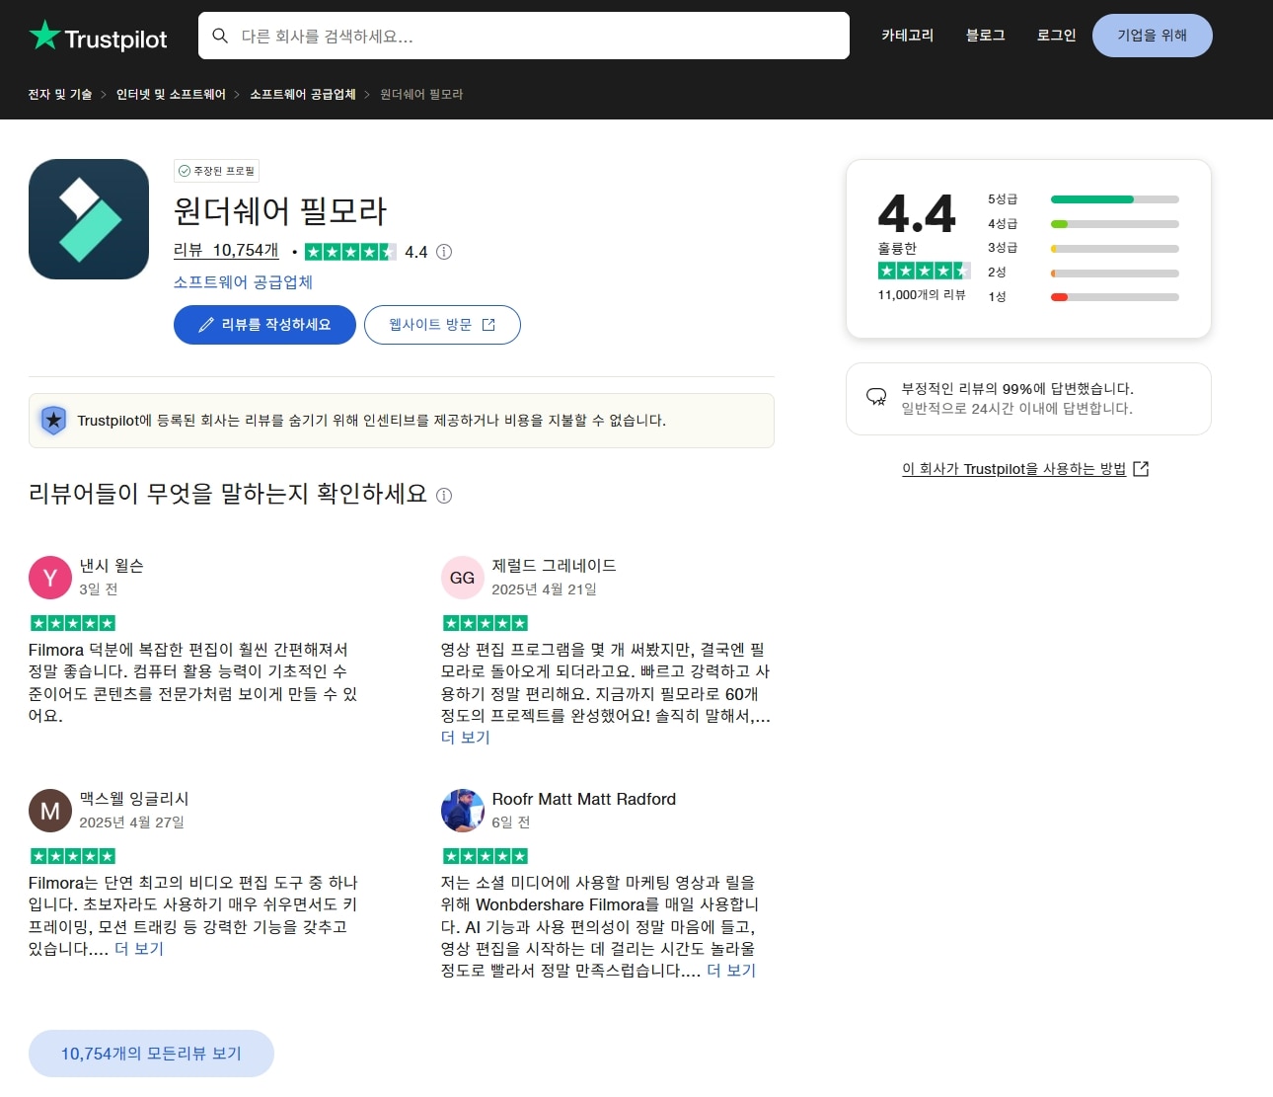The image size is (1273, 1097).
Task: Open reviewer 낸시 윌슨 profile
Action: point(112,566)
